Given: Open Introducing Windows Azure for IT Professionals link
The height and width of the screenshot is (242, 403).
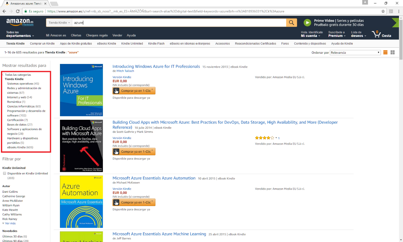Looking at the screenshot, I should [x=156, y=66].
